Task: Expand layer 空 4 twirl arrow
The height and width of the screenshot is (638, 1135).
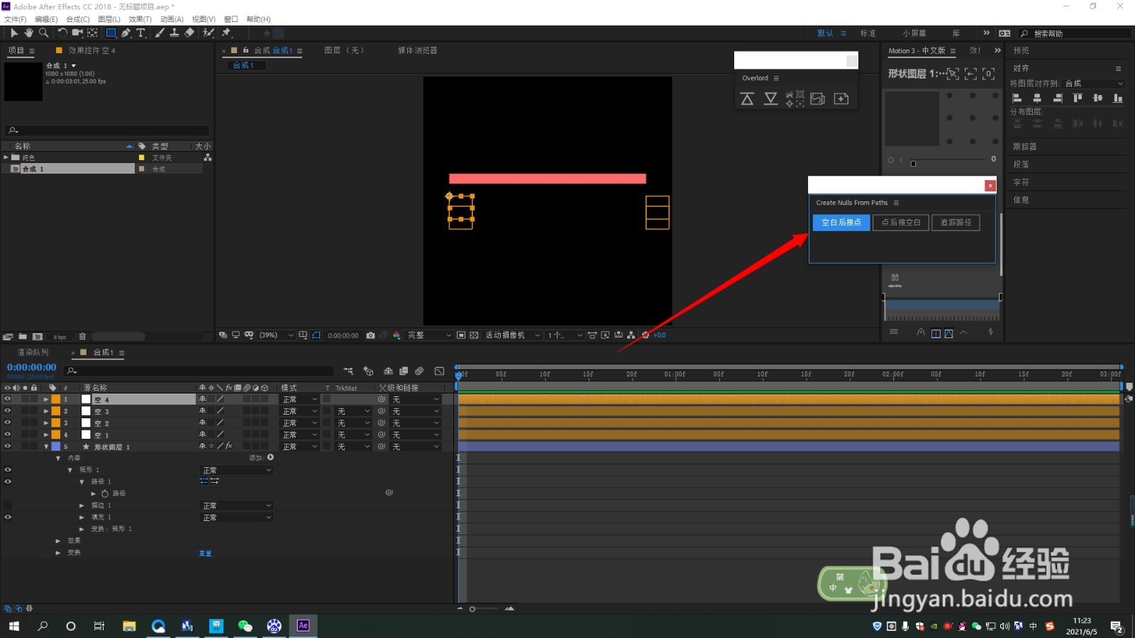Action: (46, 400)
